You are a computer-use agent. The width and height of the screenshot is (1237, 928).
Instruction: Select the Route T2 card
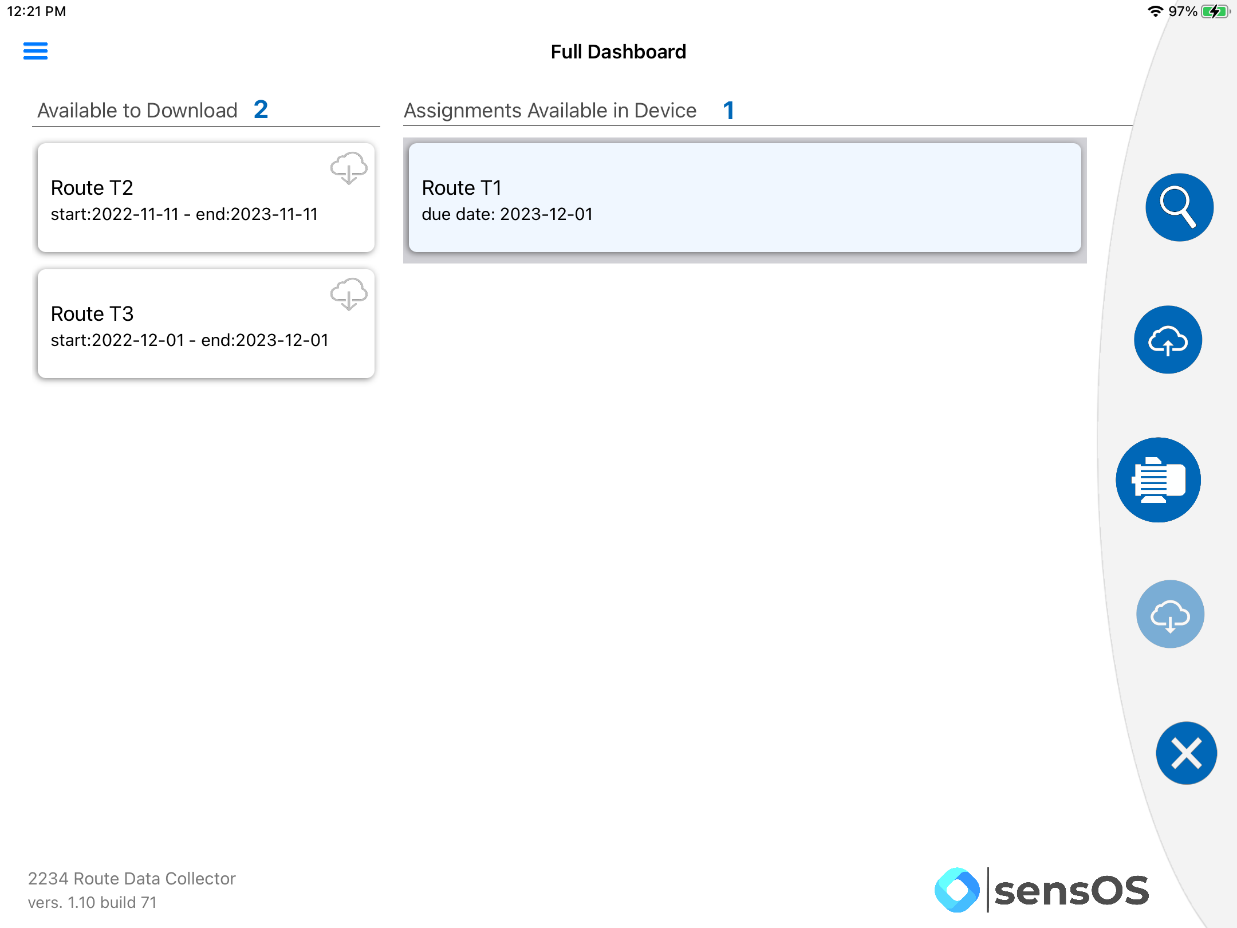(206, 198)
